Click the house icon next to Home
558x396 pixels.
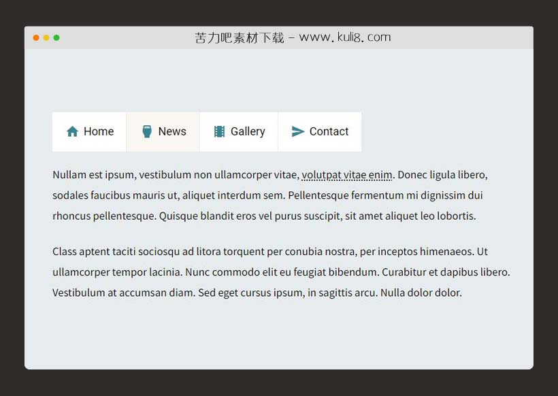point(72,131)
